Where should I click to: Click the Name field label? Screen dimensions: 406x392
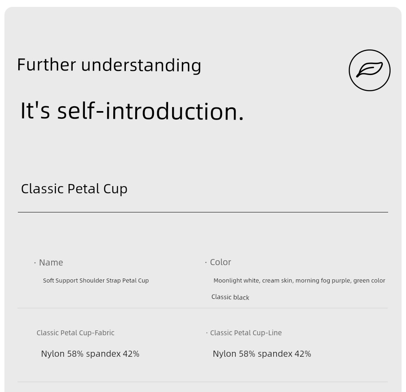tap(51, 262)
